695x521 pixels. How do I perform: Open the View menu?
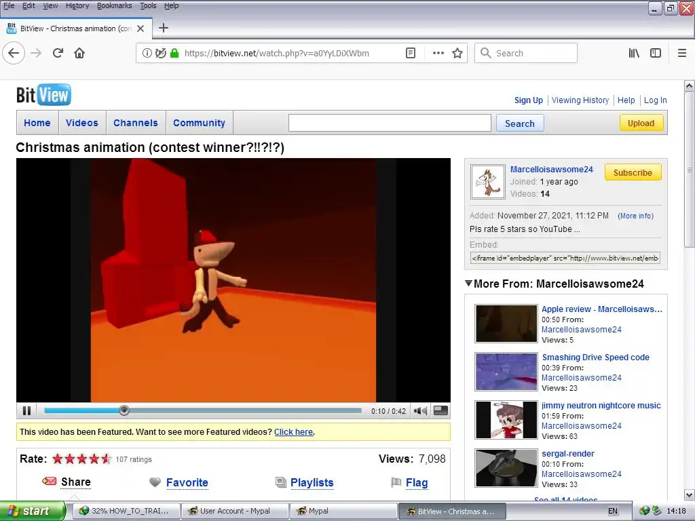click(x=50, y=5)
